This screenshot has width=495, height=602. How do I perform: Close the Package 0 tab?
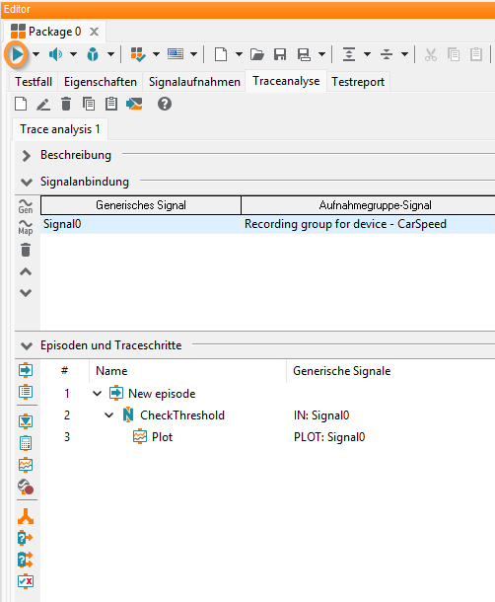[94, 32]
